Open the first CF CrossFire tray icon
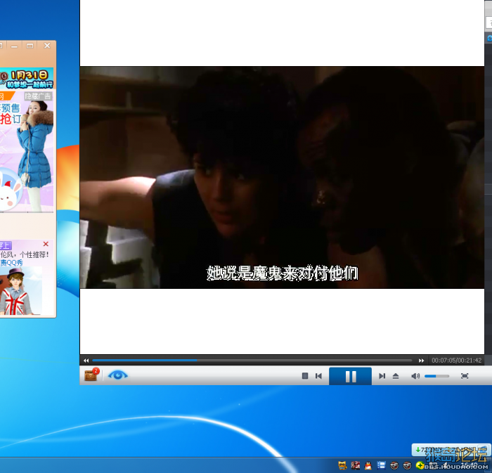This screenshot has height=473, width=492. (394, 465)
